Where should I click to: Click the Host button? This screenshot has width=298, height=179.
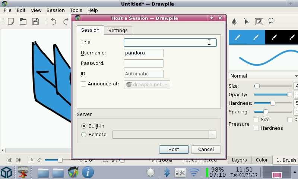pyautogui.click(x=174, y=150)
